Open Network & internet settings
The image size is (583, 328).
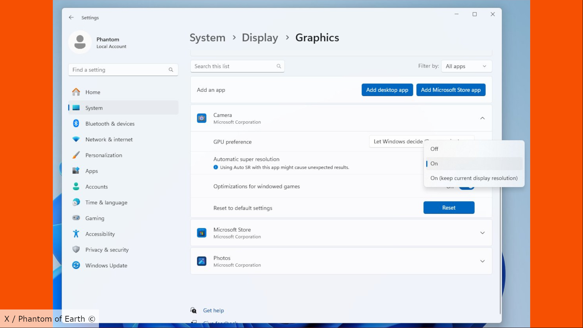tap(123, 139)
